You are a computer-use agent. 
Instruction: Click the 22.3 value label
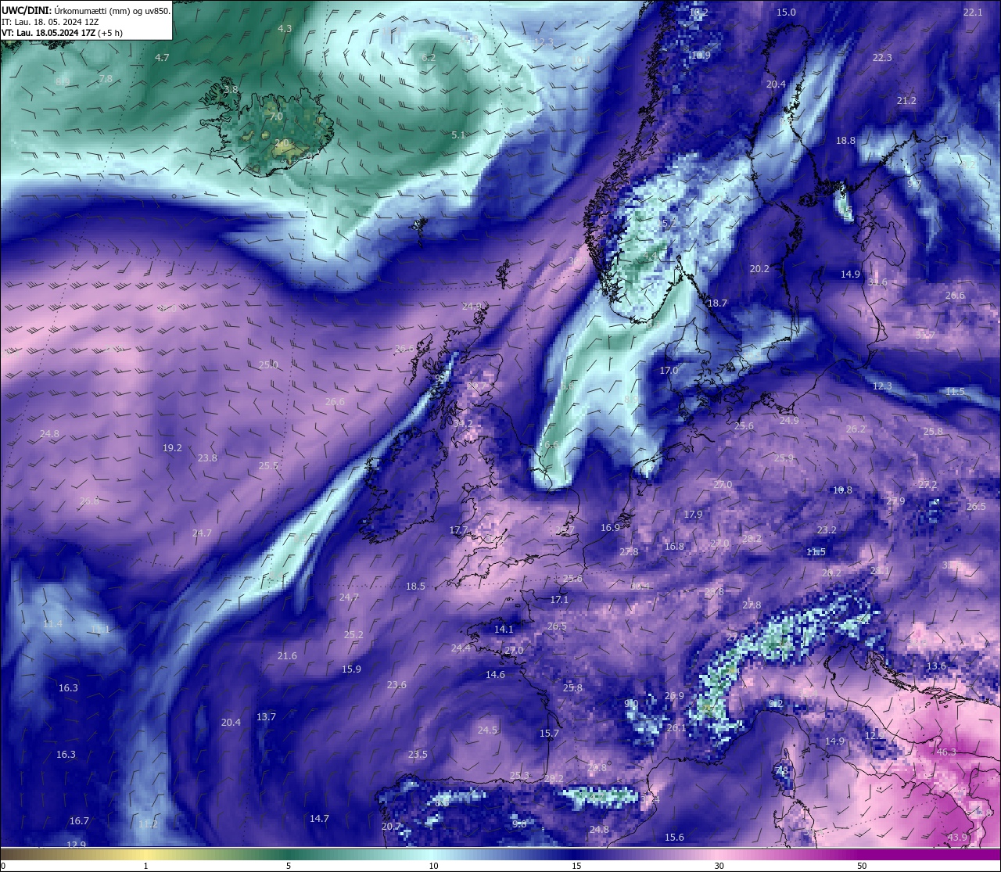(882, 58)
